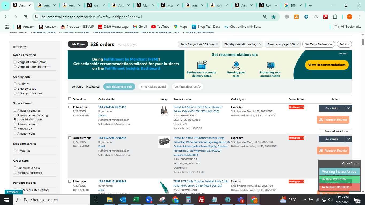This screenshot has height=205, width=365.
Task: Open the orange JS extension icon
Action: pyautogui.click(x=296, y=17)
